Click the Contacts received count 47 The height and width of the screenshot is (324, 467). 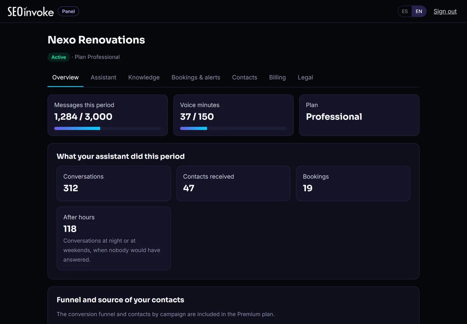coord(189,188)
